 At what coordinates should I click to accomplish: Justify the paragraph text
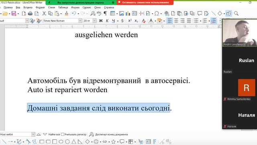[x=189, y=21]
